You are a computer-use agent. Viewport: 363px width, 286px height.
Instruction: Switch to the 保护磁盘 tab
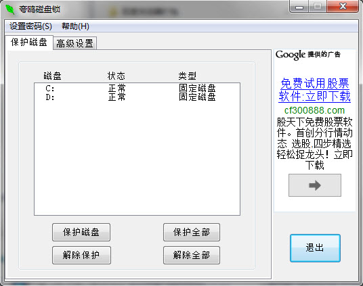coord(29,42)
